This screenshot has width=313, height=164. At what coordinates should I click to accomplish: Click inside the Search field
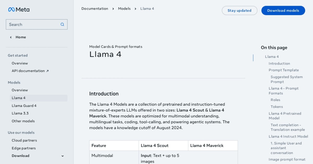coord(31,24)
